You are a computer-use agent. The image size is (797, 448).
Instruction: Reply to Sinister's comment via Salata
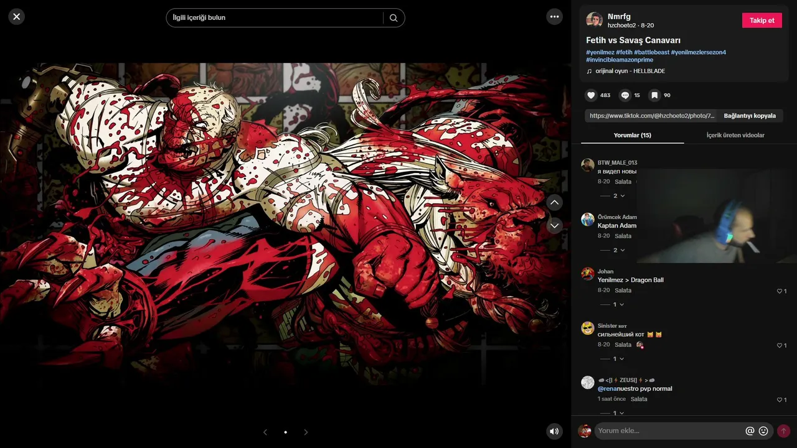[x=623, y=345]
